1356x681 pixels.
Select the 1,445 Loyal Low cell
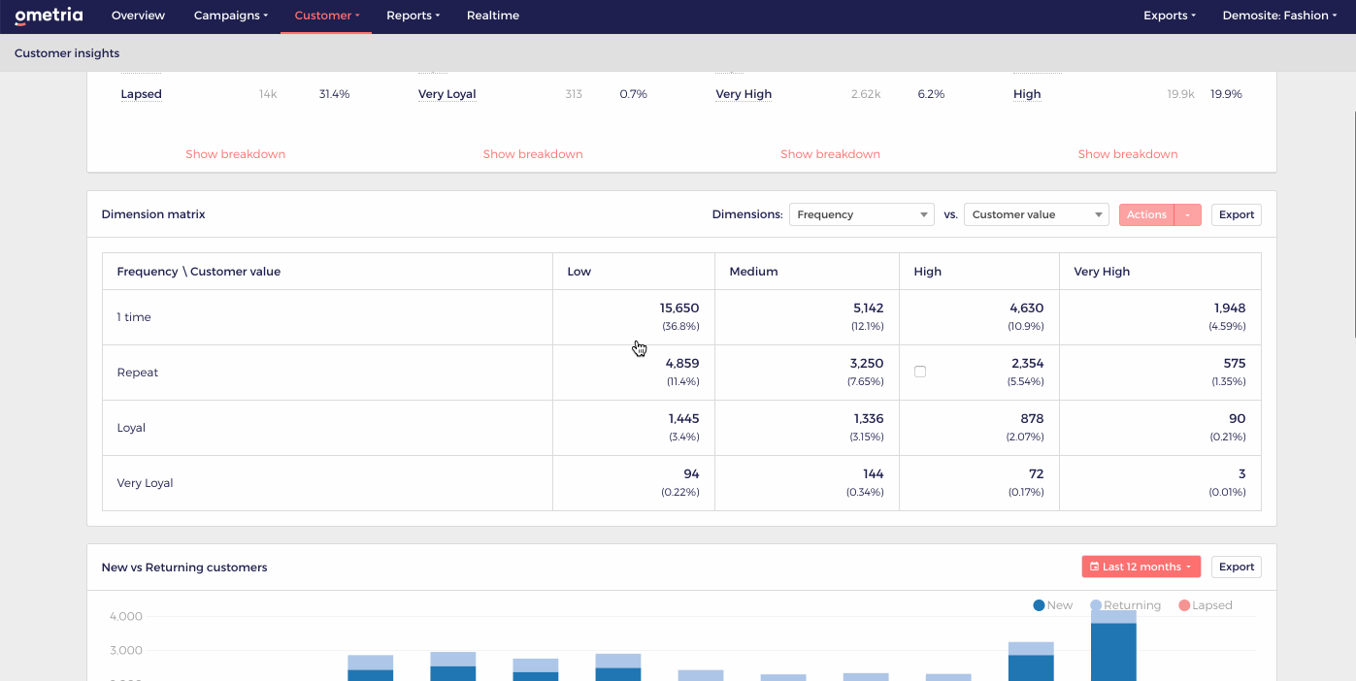[633, 428]
